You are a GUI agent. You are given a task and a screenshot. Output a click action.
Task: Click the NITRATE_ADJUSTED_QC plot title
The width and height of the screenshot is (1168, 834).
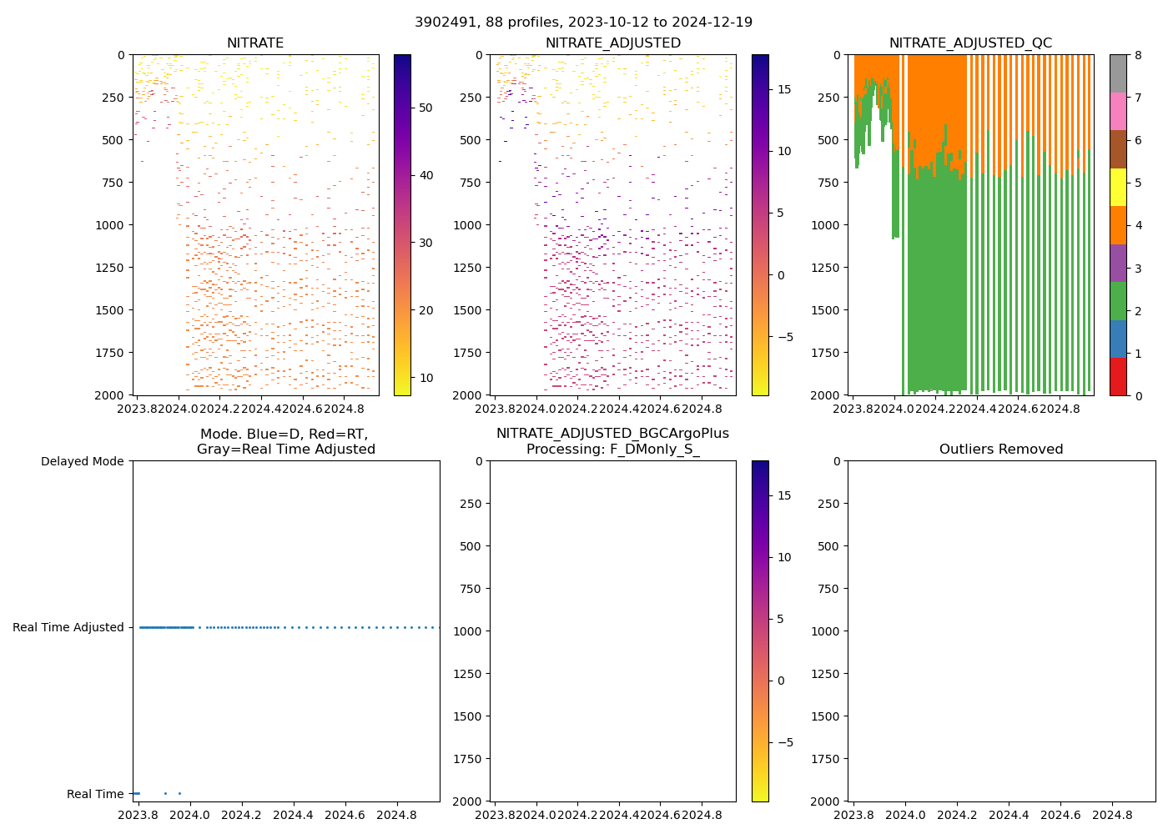coord(970,43)
